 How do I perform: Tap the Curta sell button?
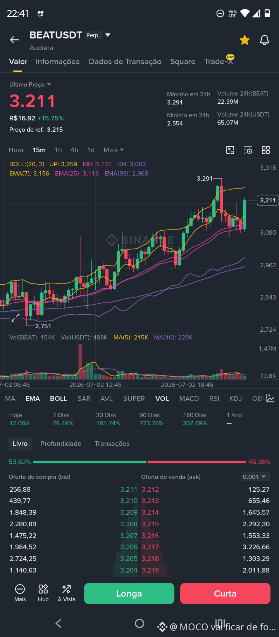click(x=225, y=593)
